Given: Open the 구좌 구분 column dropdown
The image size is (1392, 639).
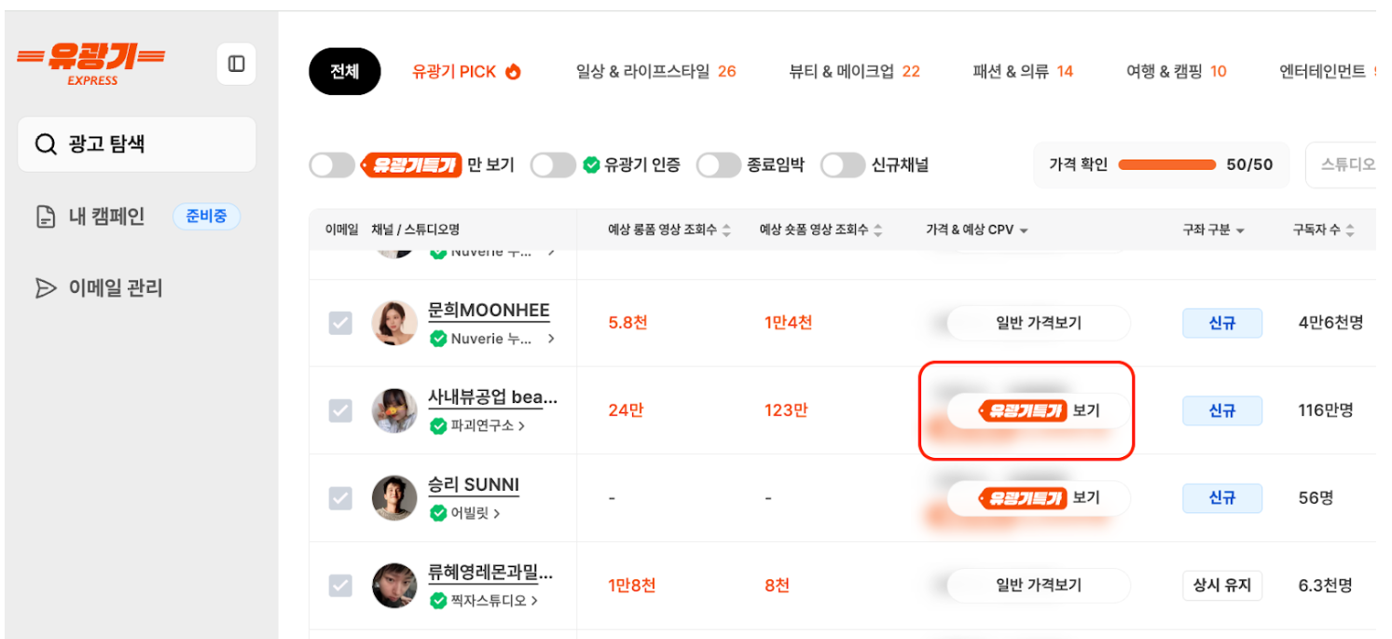Looking at the screenshot, I should point(1240,230).
